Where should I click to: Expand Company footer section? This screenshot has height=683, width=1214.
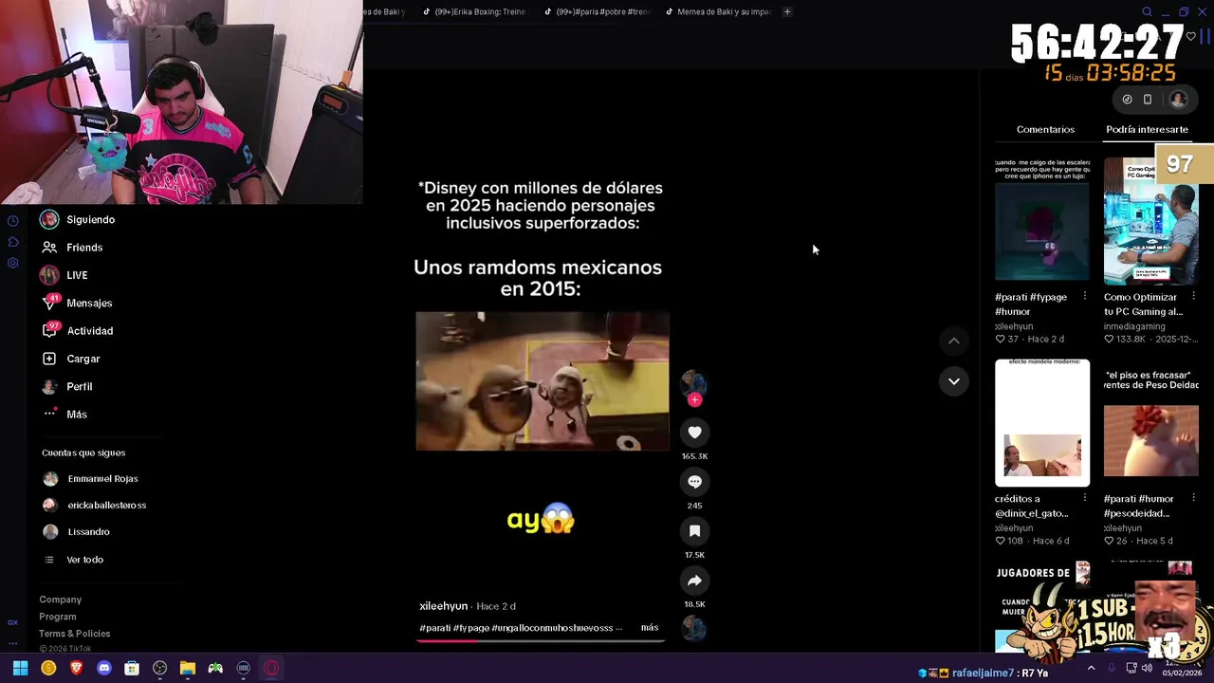[x=61, y=600]
